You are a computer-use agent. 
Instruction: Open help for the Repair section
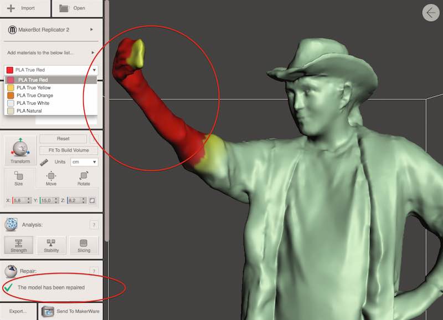94,271
